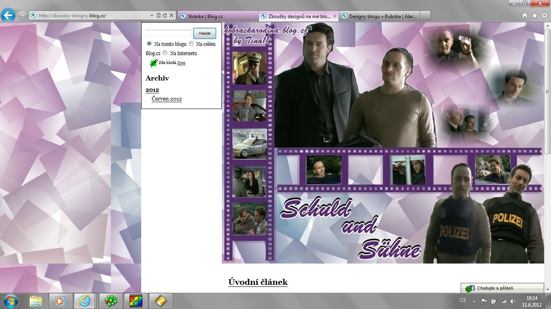
Task: Open the 2012 archive link
Action: pyautogui.click(x=152, y=90)
